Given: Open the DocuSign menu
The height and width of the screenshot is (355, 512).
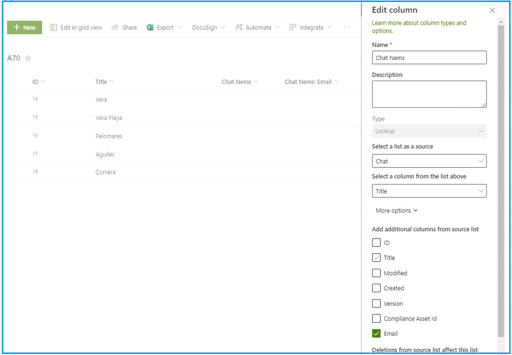Looking at the screenshot, I should click(x=209, y=28).
